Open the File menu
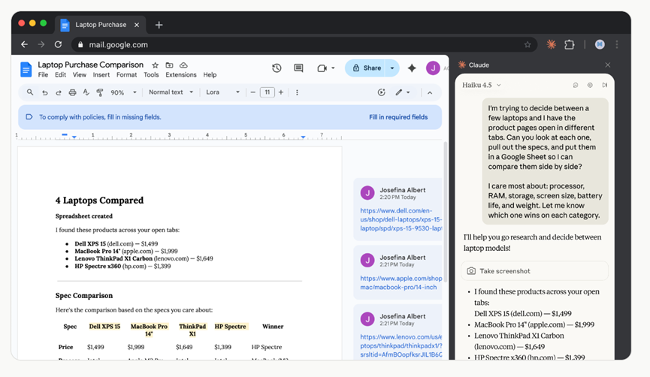The height and width of the screenshot is (377, 650). click(43, 75)
